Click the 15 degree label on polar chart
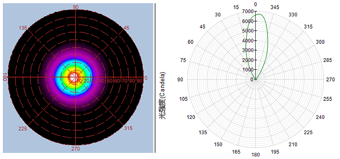The width and height of the screenshot is (340, 159). pos(236,7)
